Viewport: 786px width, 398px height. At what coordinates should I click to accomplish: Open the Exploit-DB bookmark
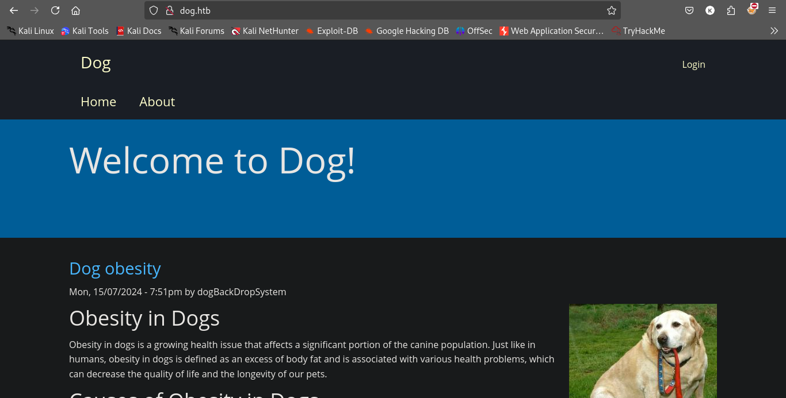(x=331, y=31)
